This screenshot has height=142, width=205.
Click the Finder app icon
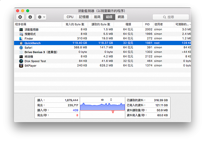(21, 39)
